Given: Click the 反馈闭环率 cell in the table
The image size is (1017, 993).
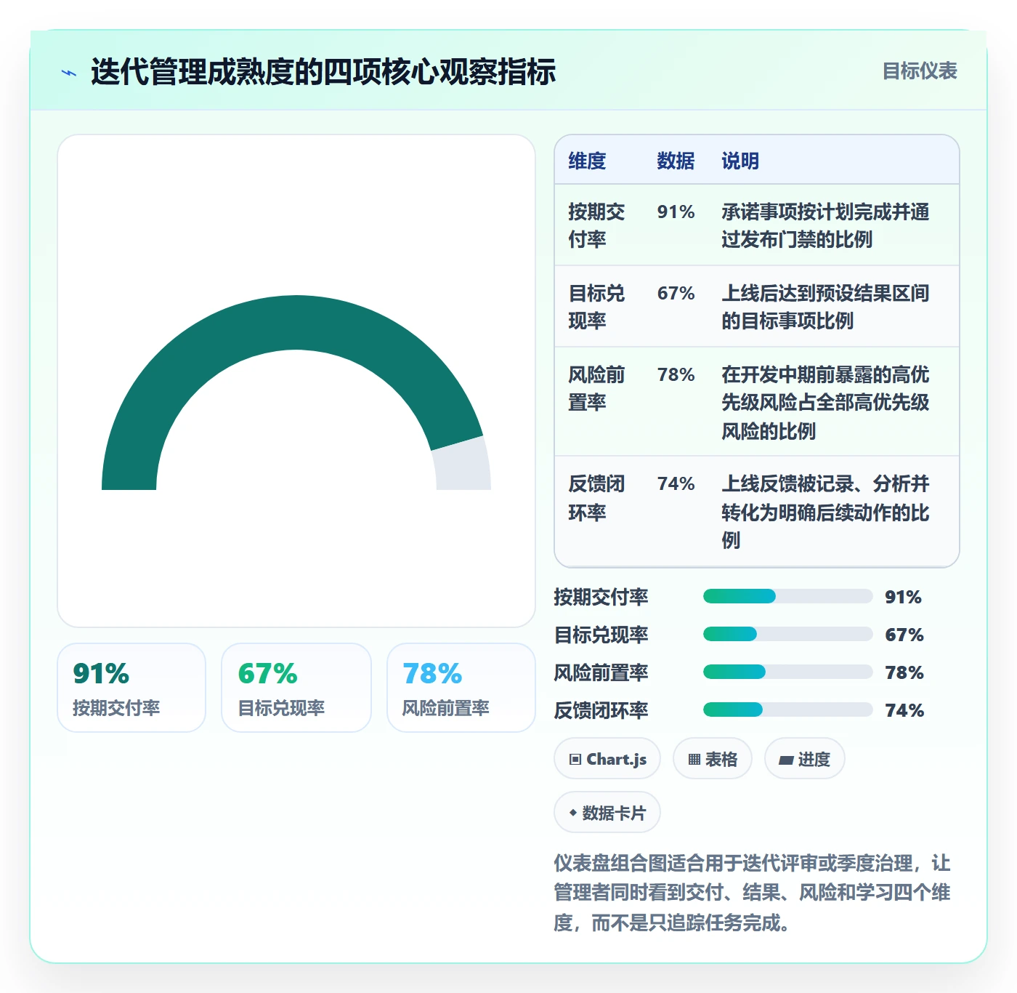Looking at the screenshot, I should [596, 498].
